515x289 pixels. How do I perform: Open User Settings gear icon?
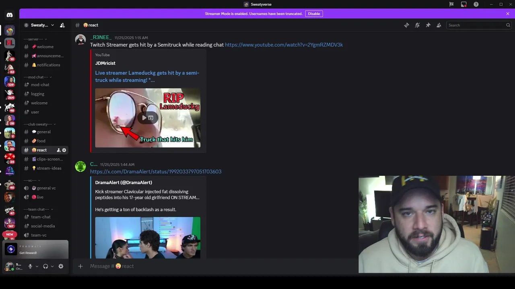61,266
